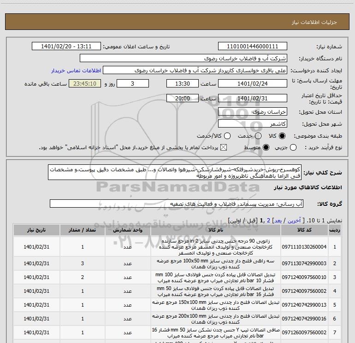Click the row 1 item name زانویی 90 درجه
This screenshot has height=343, width=355.
[x=216, y=247]
